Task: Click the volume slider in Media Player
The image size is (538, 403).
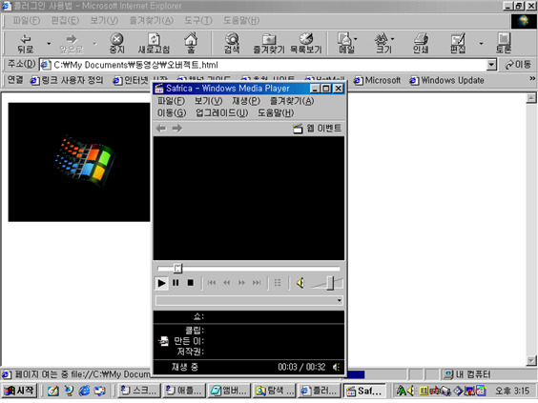Action: [x=330, y=283]
